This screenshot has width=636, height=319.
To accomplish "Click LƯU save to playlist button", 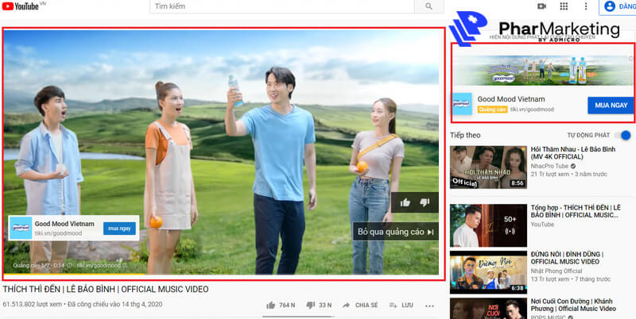I will coord(401,306).
